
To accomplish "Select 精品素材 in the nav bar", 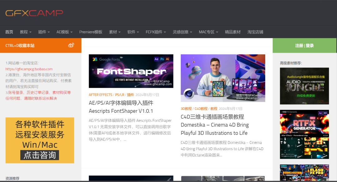I will tap(233, 32).
